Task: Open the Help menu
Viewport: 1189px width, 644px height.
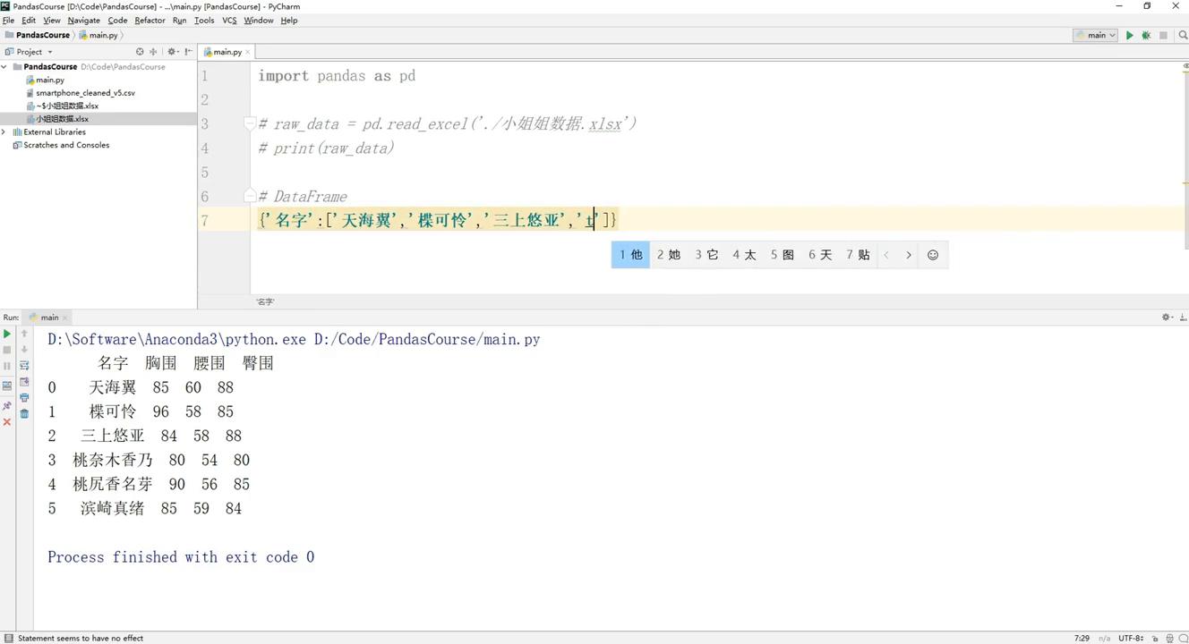Action: tap(289, 20)
